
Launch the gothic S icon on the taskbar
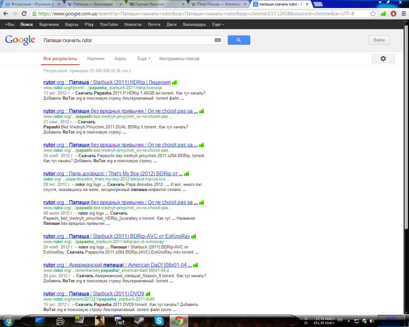coord(60,320)
